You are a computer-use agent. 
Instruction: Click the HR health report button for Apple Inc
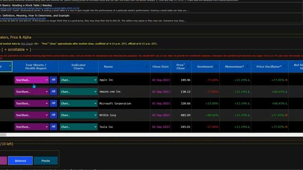(x=53, y=80)
